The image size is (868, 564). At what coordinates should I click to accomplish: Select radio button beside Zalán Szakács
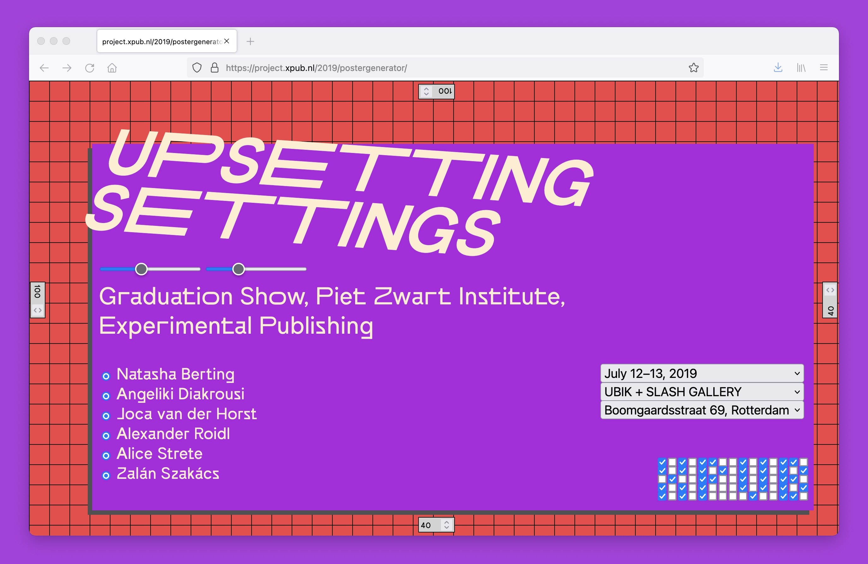[106, 475]
